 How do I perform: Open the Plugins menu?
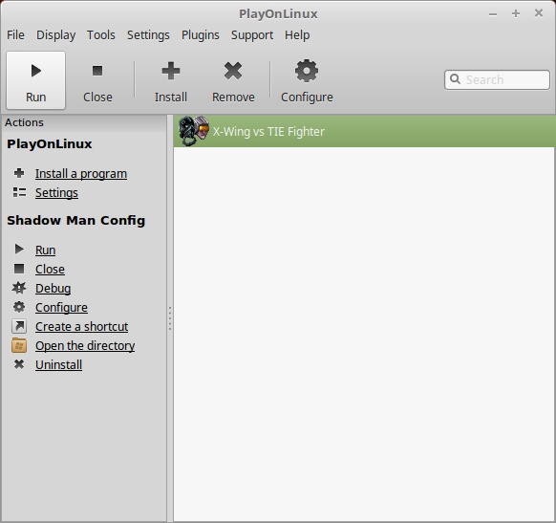coord(201,35)
